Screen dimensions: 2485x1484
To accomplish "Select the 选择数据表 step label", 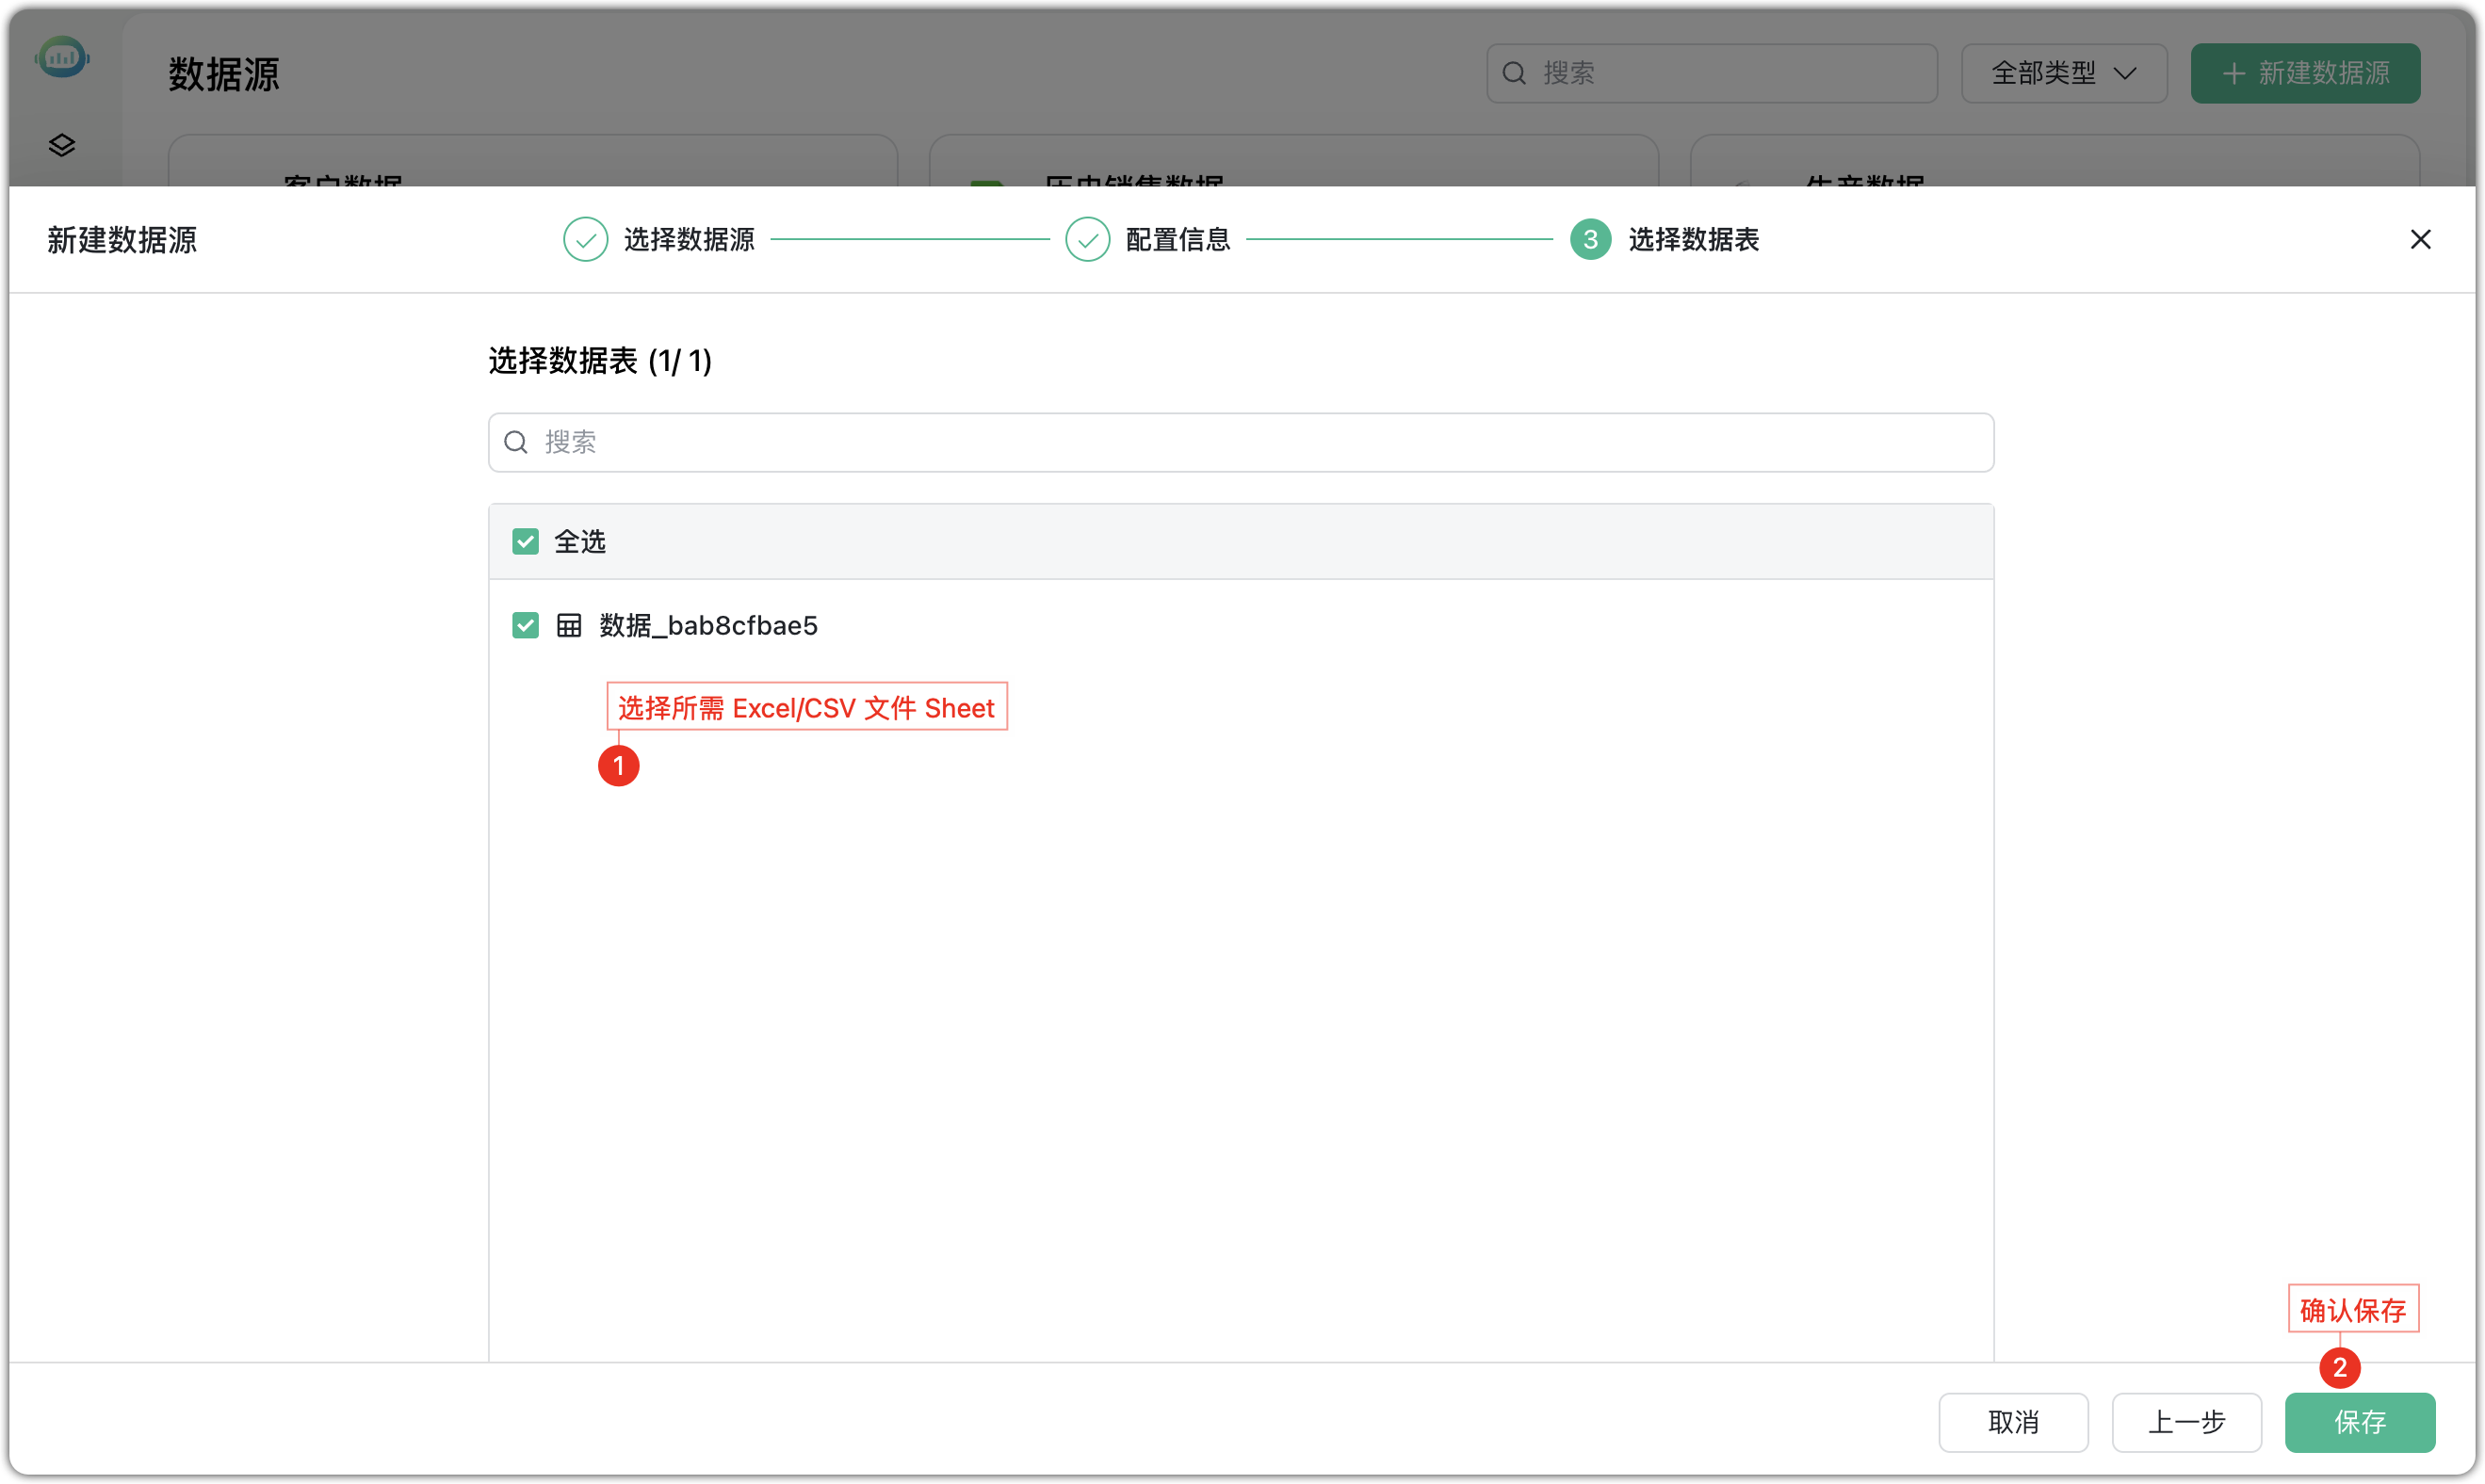I will 1694,239.
